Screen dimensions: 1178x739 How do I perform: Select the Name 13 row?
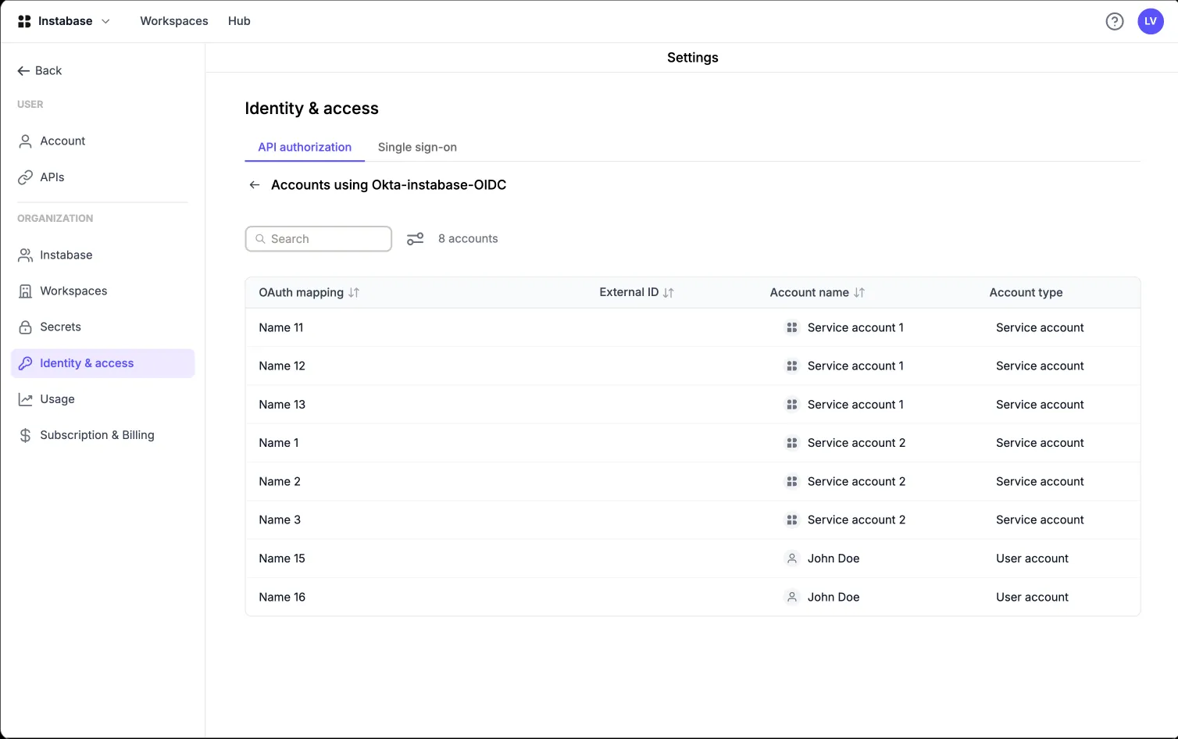[x=693, y=405]
